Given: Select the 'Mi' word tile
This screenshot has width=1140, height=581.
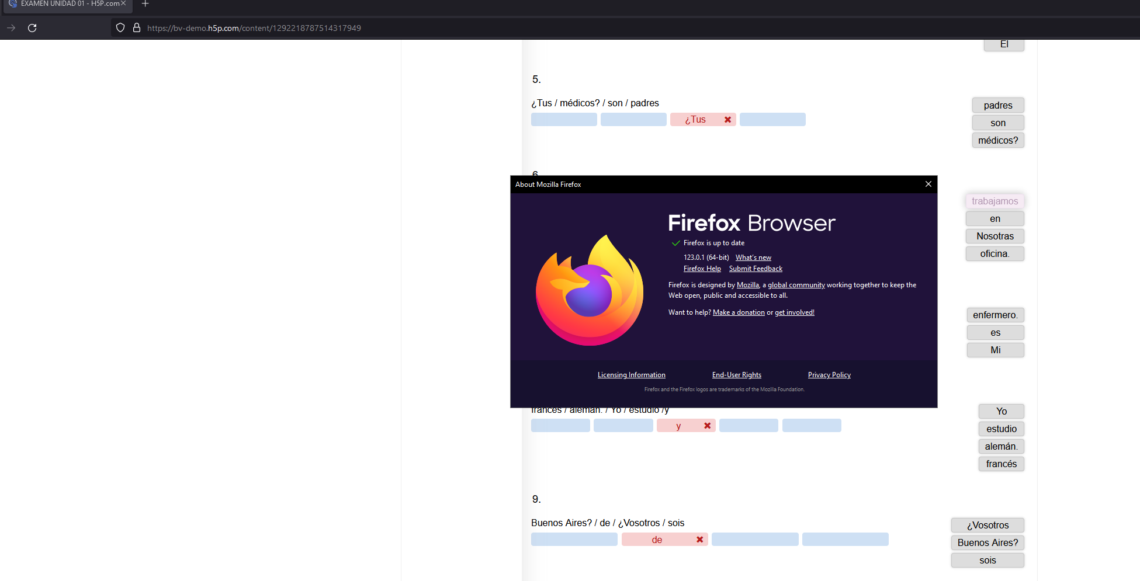Looking at the screenshot, I should (995, 350).
